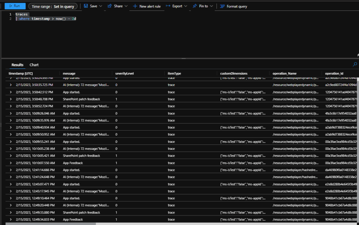Viewport: 359px width, 225px height.
Task: Expand the 12:49:34.833 PM App Feedback row
Action: pyautogui.click(x=11, y=219)
